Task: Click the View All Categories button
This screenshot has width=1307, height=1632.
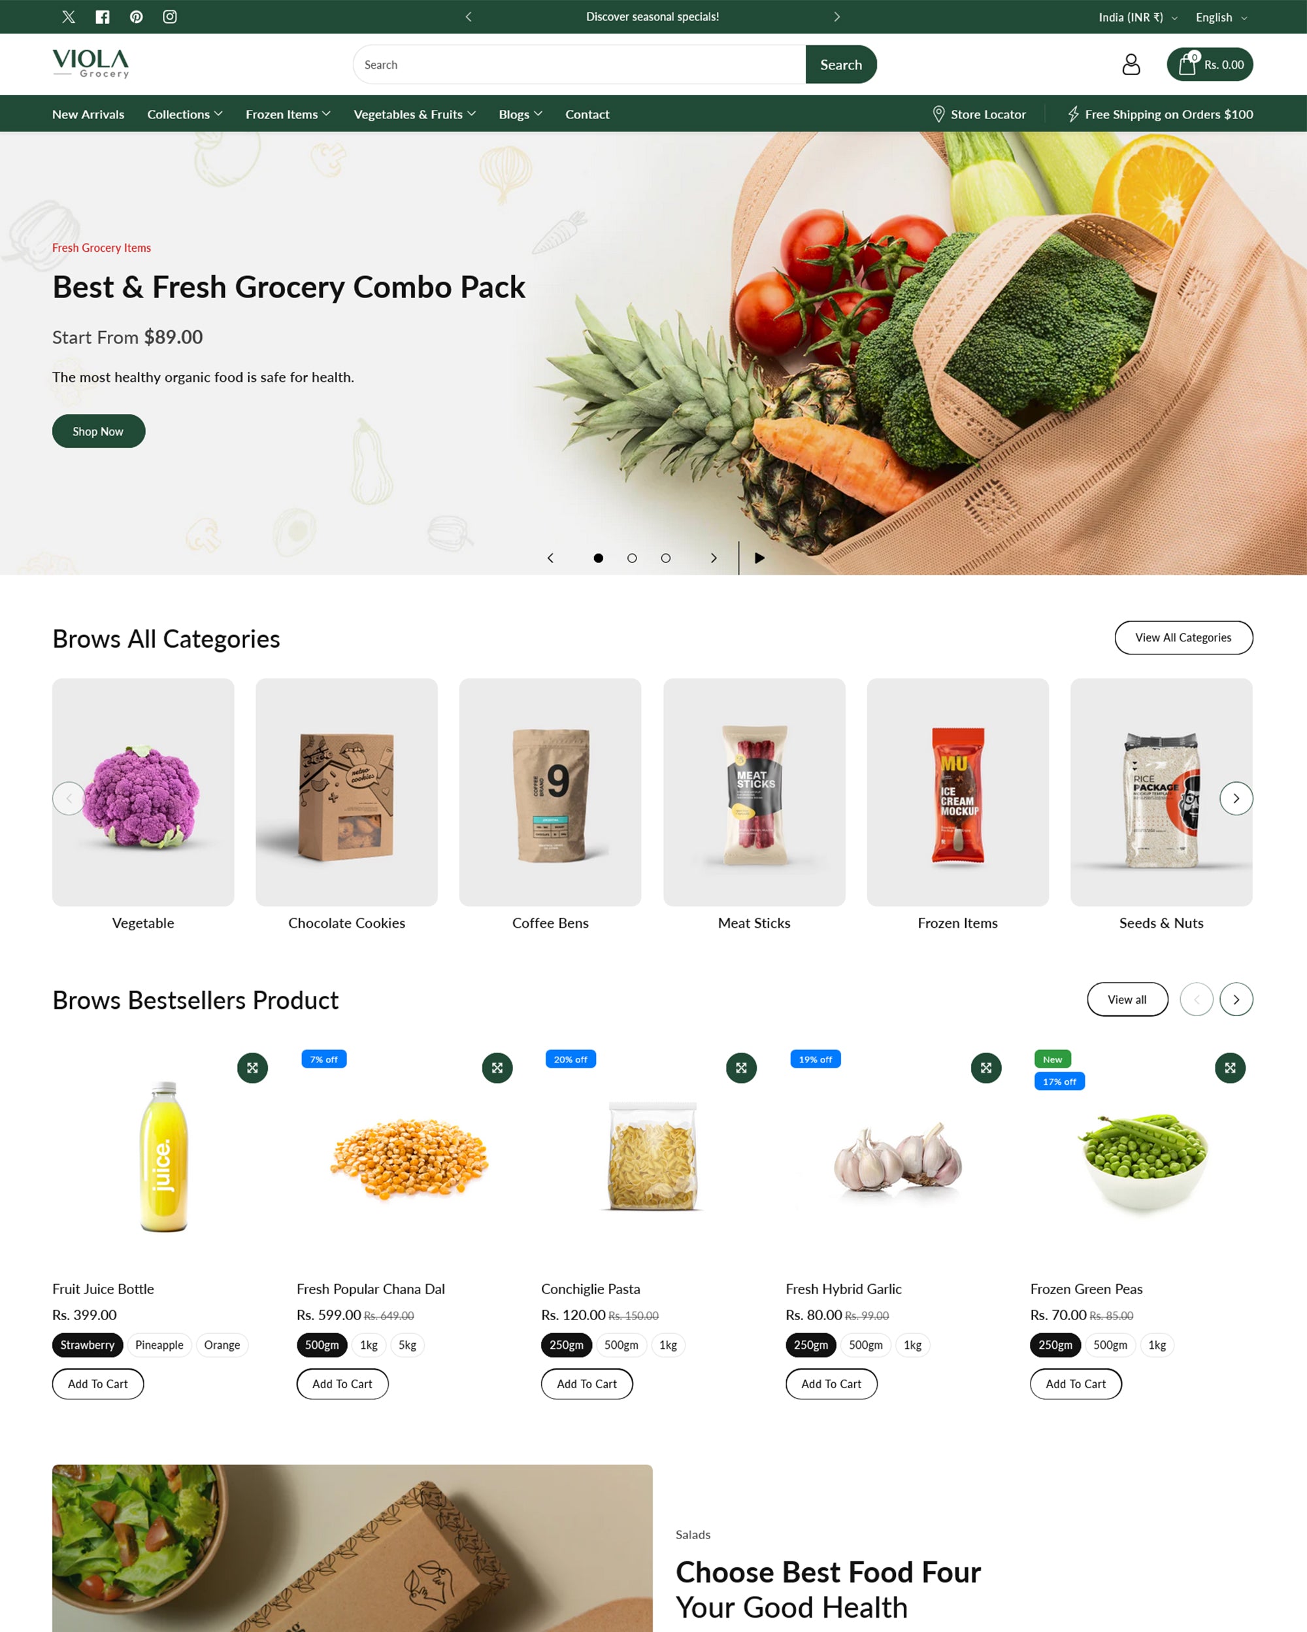Action: pyautogui.click(x=1183, y=637)
